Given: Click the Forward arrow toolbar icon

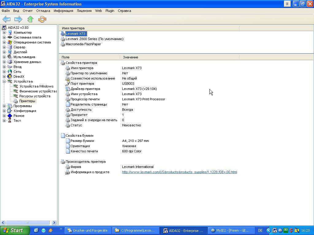Looking at the screenshot, I should [18, 19].
